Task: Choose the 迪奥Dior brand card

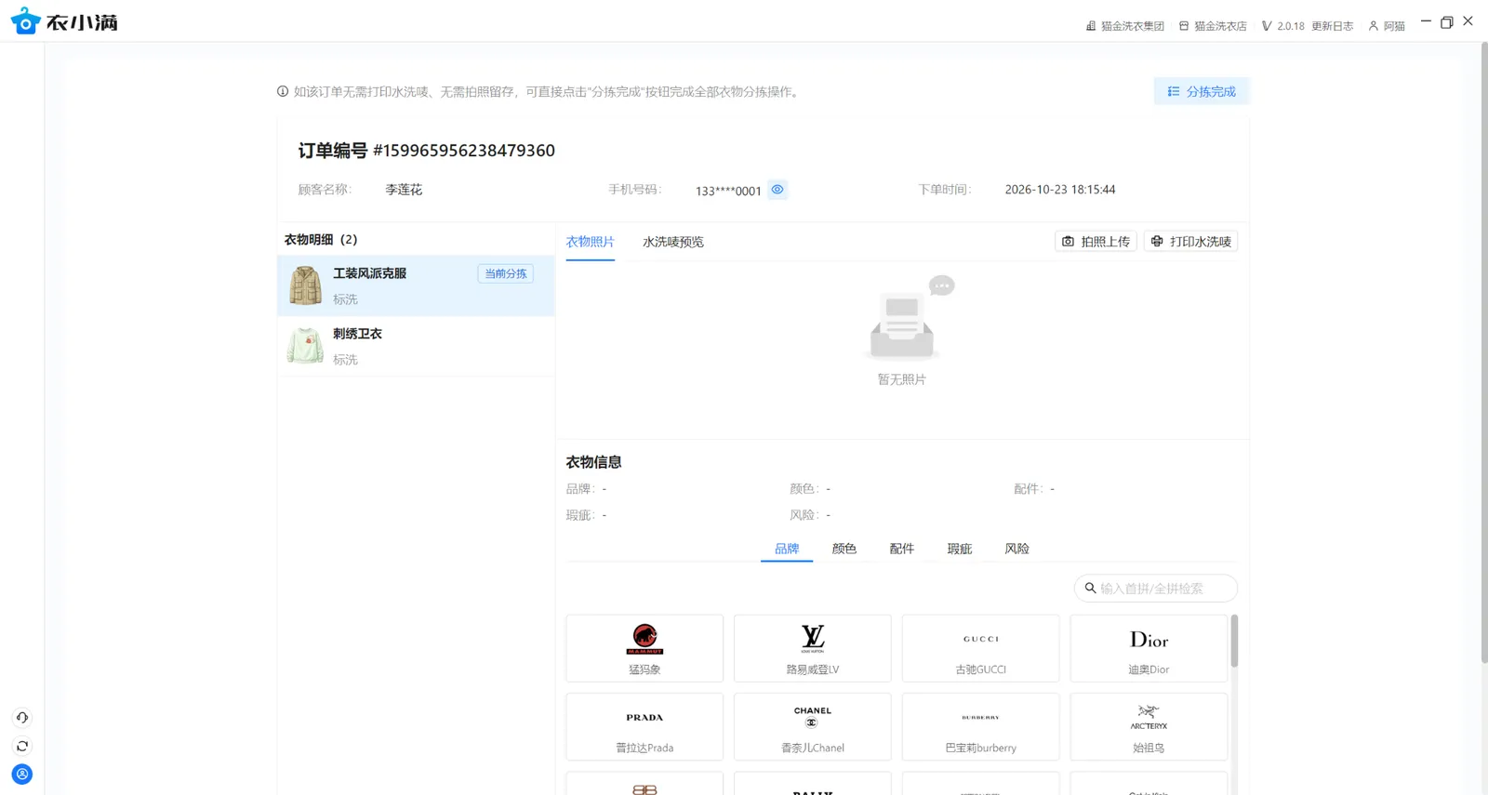Action: click(1149, 648)
